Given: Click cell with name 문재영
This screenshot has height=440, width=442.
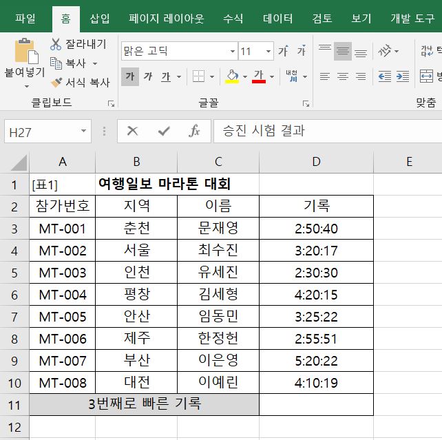Looking at the screenshot, I should [x=218, y=229].
